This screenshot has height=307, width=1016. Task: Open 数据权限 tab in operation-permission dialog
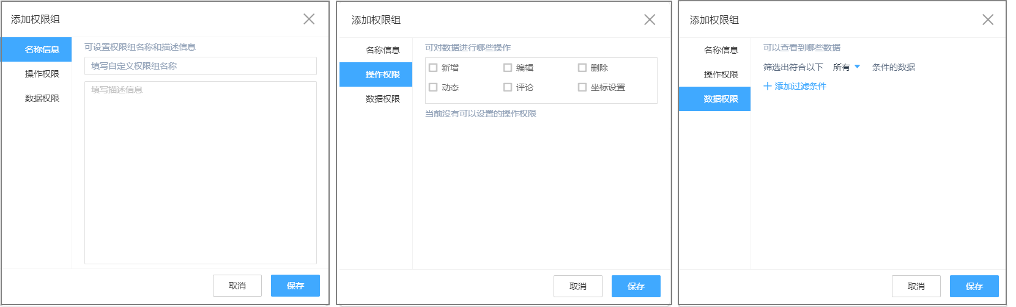click(382, 99)
